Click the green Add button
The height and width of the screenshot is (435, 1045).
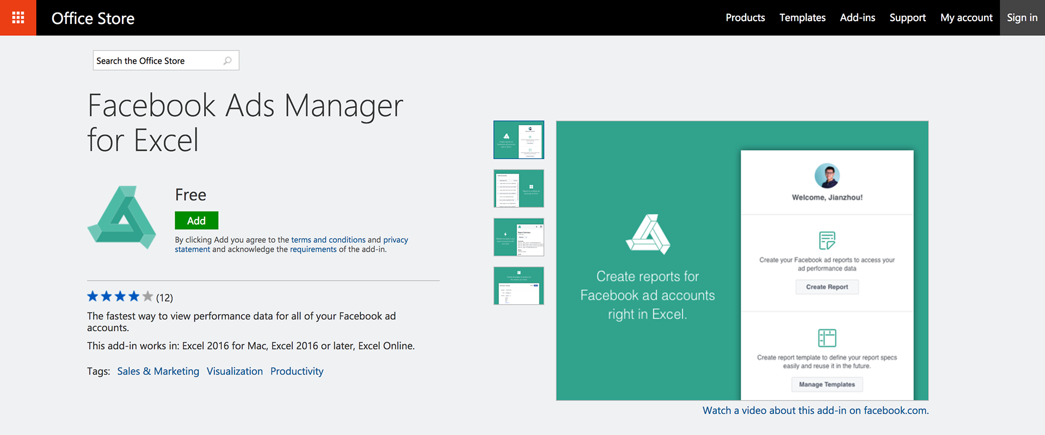196,220
